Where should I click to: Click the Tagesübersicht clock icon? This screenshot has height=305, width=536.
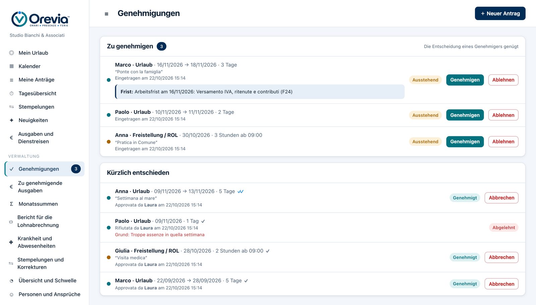[11, 93]
